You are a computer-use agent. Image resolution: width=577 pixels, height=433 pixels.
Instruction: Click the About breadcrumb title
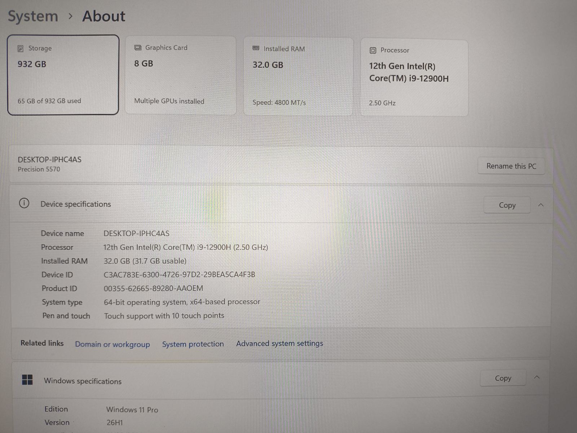click(104, 16)
